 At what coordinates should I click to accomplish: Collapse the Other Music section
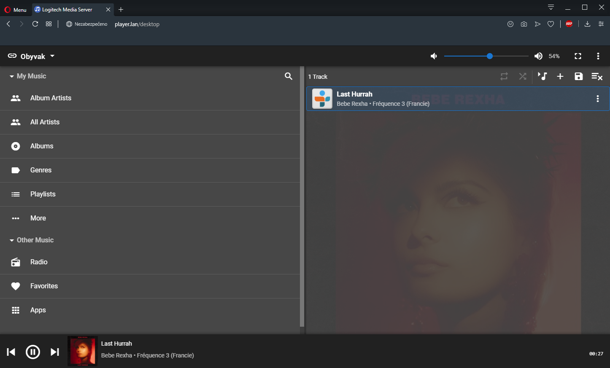point(32,240)
